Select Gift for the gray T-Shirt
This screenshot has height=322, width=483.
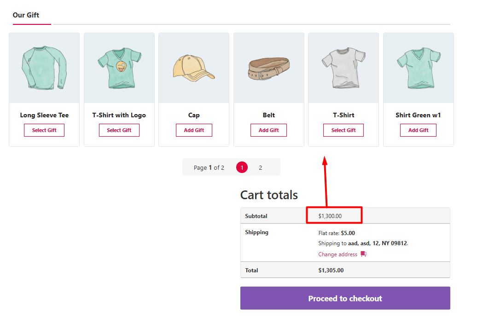343,130
